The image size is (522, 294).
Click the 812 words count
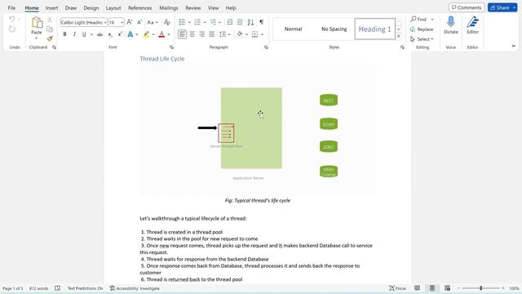pyautogui.click(x=38, y=288)
